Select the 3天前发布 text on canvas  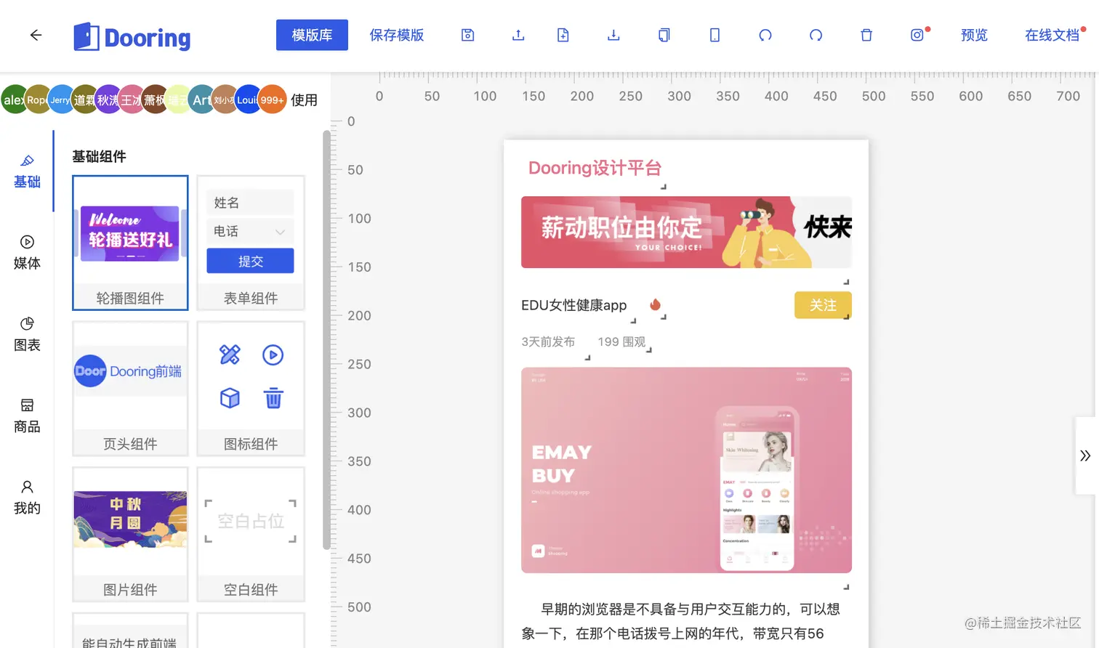(548, 341)
